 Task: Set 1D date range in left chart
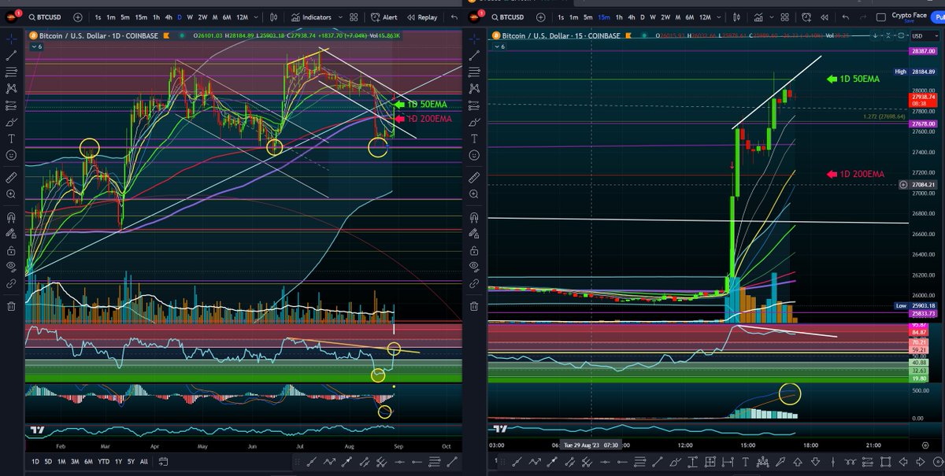click(35, 461)
